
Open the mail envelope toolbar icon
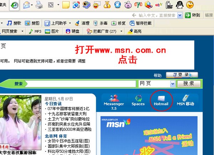26,5
